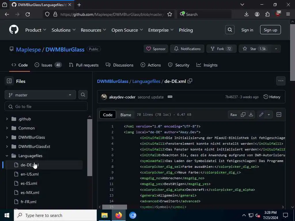Bookmark this page star icon
295x221 pixels.
169,14
